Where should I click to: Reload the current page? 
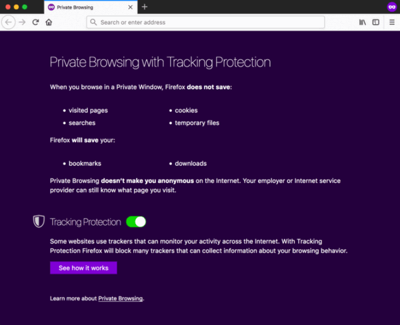point(35,22)
